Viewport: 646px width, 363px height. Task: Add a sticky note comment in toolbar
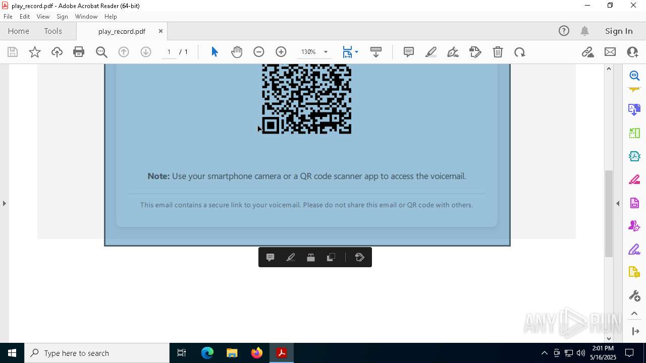pyautogui.click(x=409, y=52)
